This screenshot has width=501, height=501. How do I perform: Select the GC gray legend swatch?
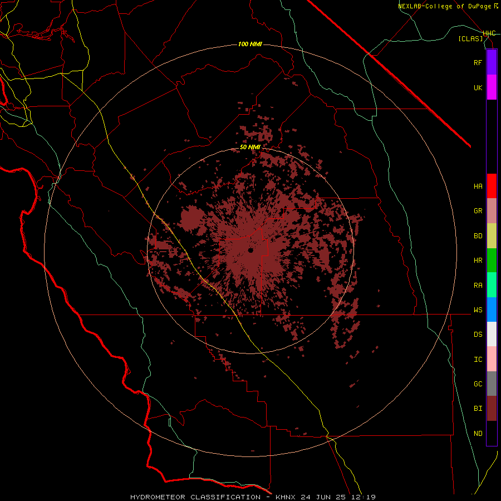[x=492, y=384]
